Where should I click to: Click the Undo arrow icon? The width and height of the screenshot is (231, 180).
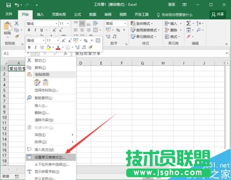[17, 5]
